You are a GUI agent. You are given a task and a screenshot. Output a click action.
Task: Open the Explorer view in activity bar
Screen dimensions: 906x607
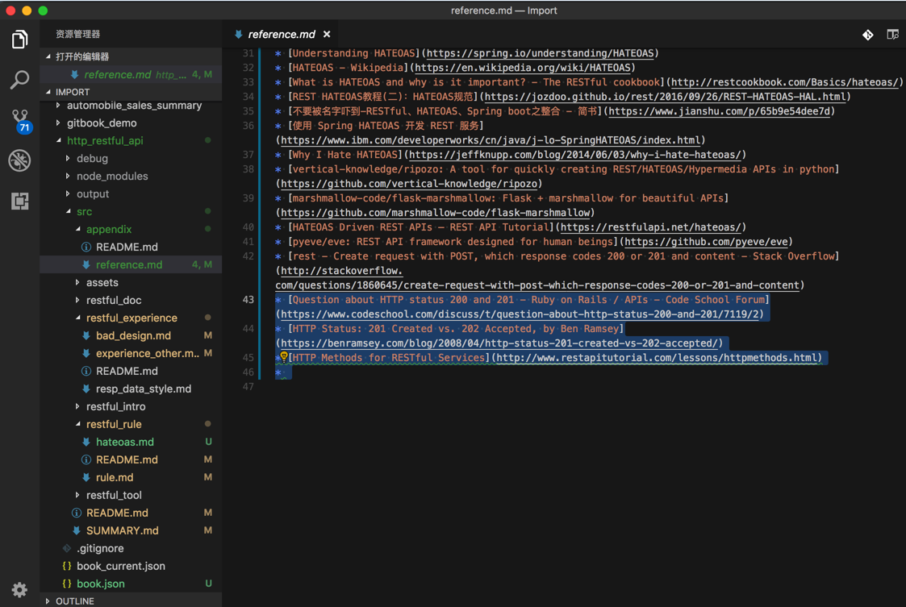(x=19, y=39)
